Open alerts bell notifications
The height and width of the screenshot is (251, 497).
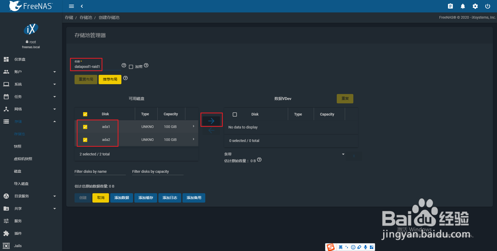click(x=463, y=6)
